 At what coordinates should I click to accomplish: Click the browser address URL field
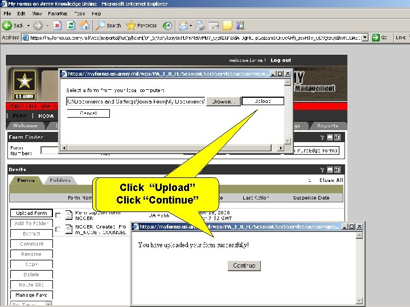click(195, 38)
